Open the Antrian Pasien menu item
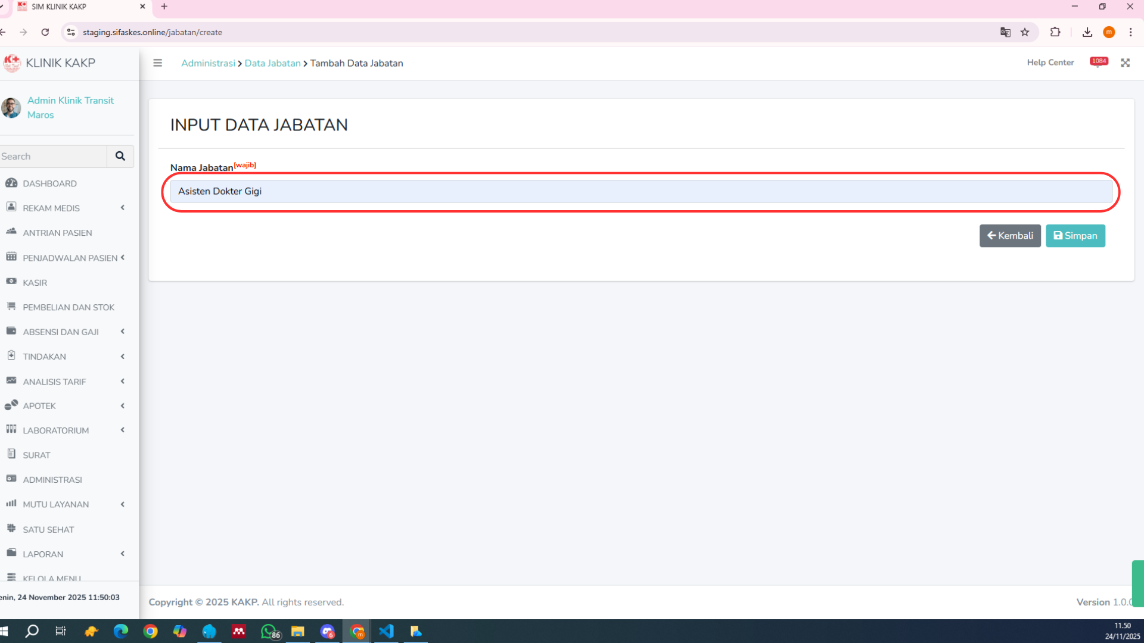 pyautogui.click(x=57, y=233)
